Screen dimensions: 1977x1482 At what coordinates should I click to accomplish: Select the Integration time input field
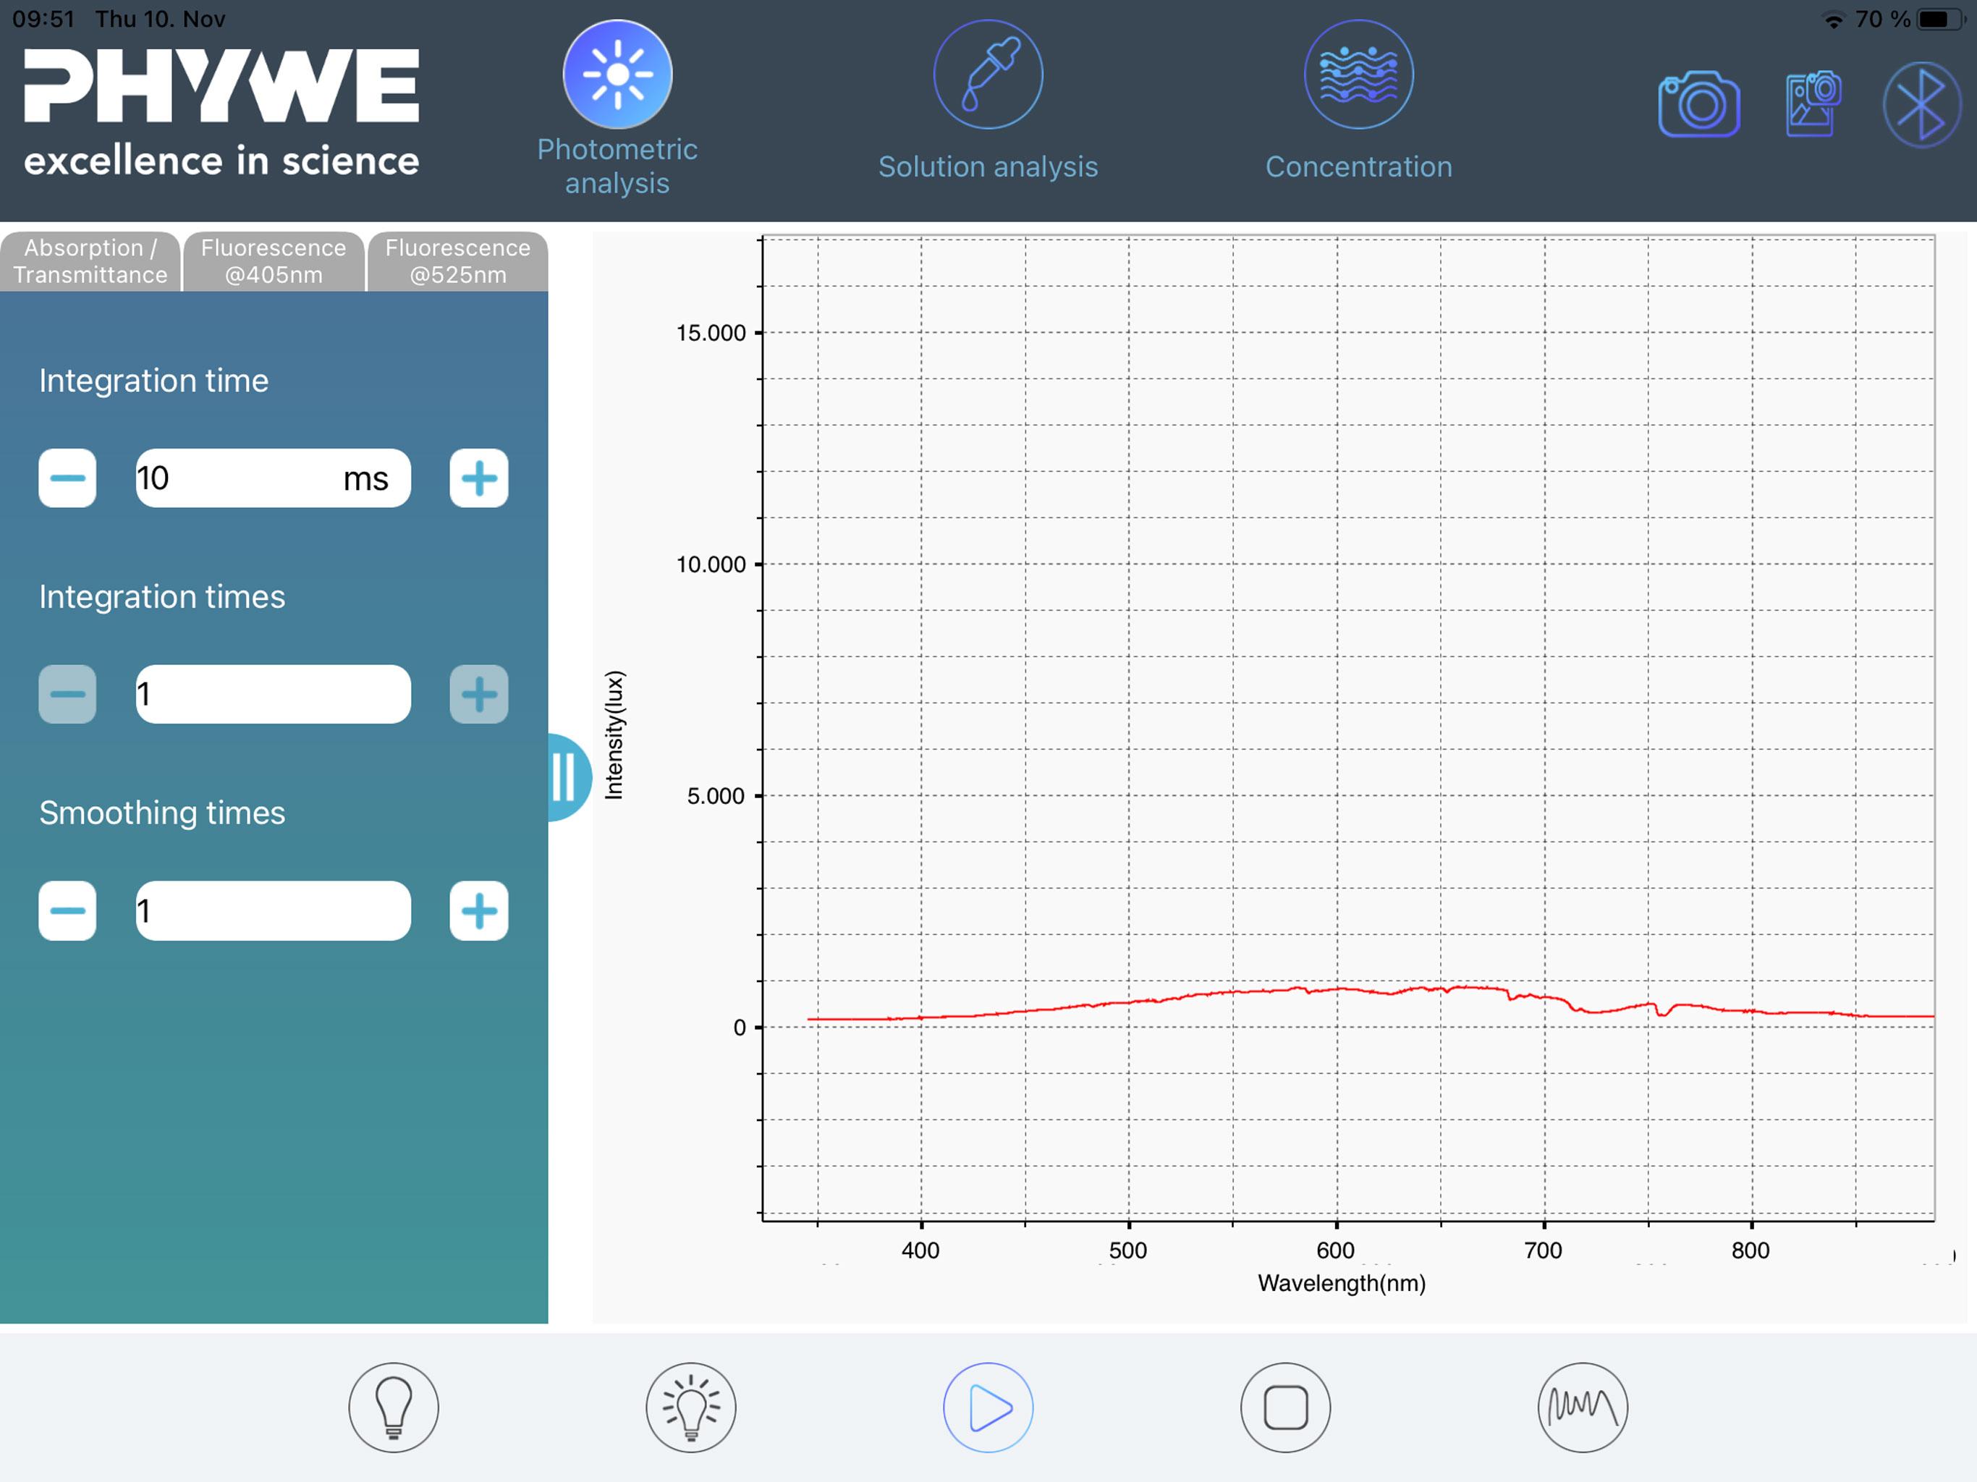[274, 478]
